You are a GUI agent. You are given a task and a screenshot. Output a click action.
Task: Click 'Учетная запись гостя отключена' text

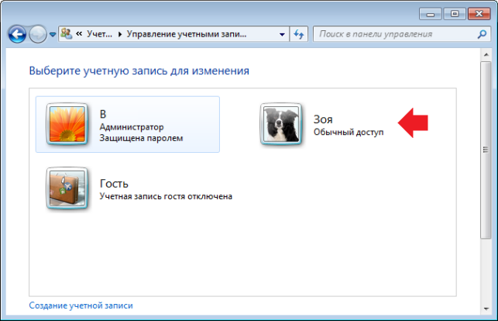tap(166, 196)
